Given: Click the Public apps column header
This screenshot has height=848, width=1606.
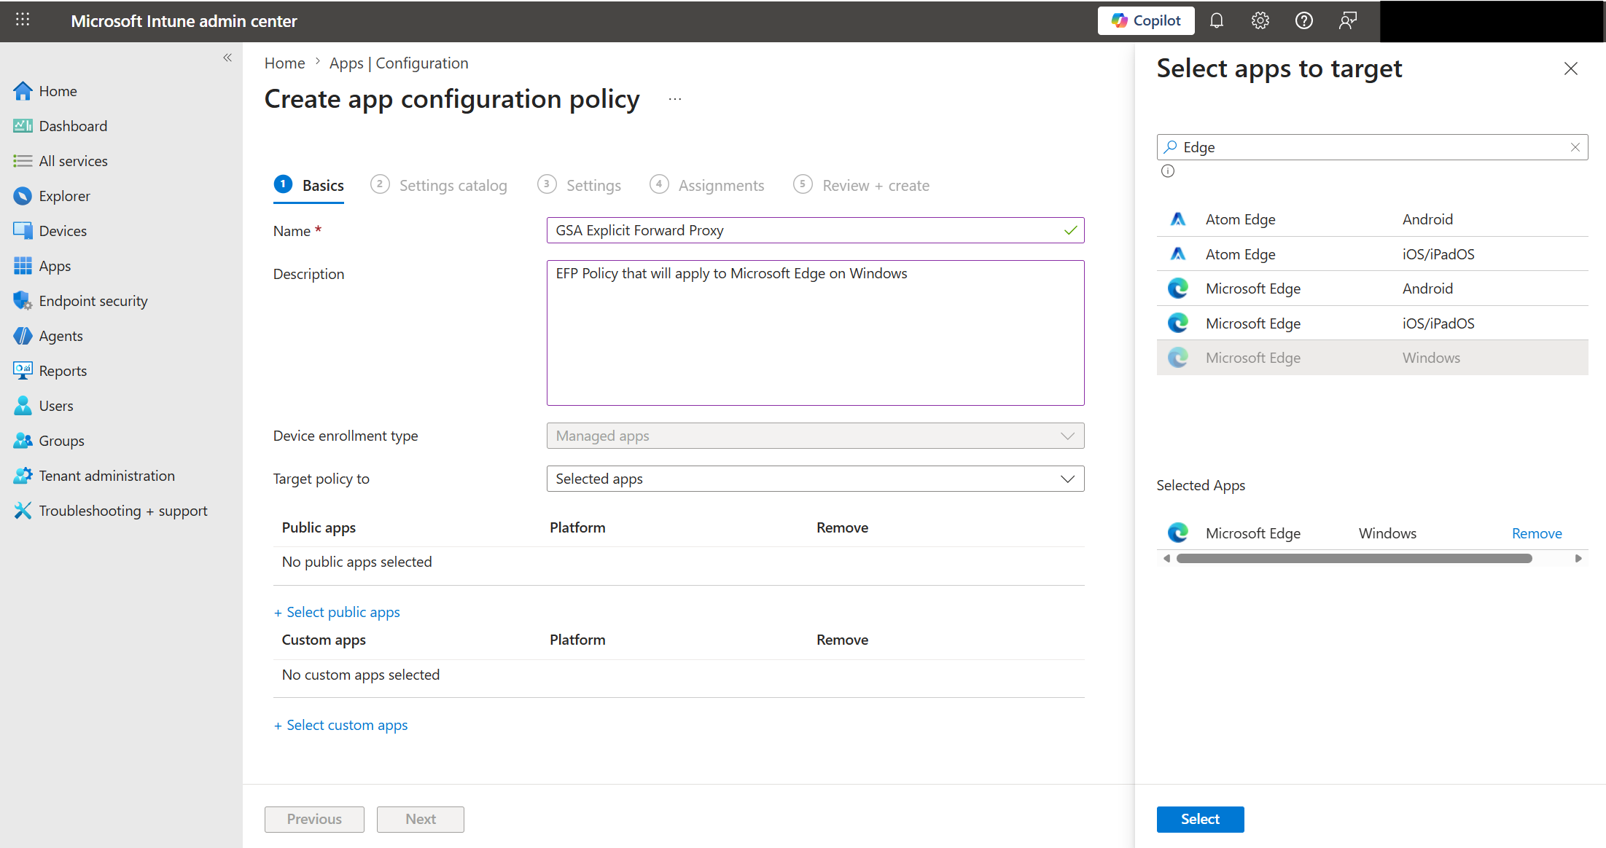Looking at the screenshot, I should pyautogui.click(x=319, y=527).
